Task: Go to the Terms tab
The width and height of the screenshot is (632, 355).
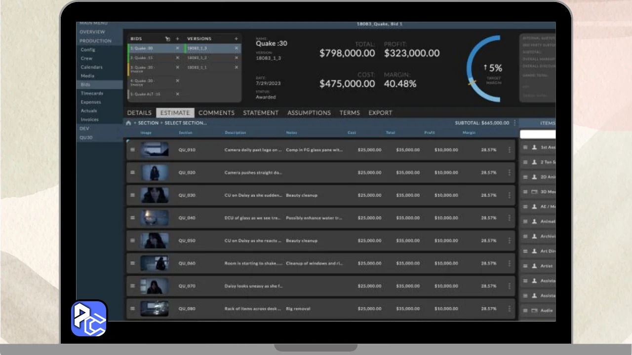Action: pos(350,113)
